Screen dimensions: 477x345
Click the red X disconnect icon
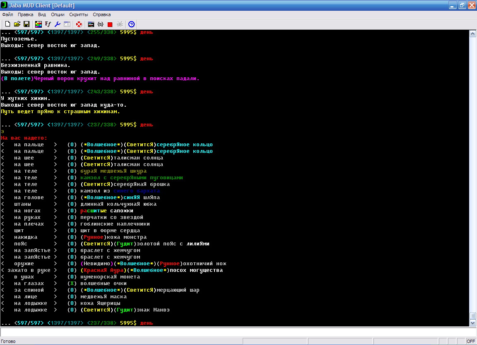pyautogui.click(x=79, y=24)
